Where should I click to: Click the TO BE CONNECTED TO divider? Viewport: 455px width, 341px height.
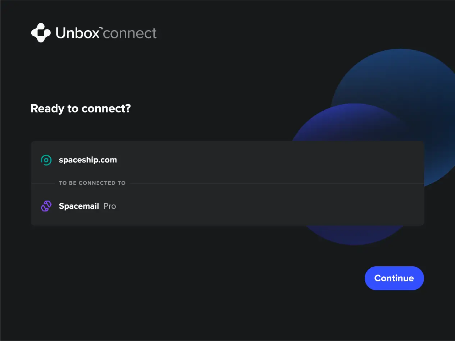(x=92, y=183)
